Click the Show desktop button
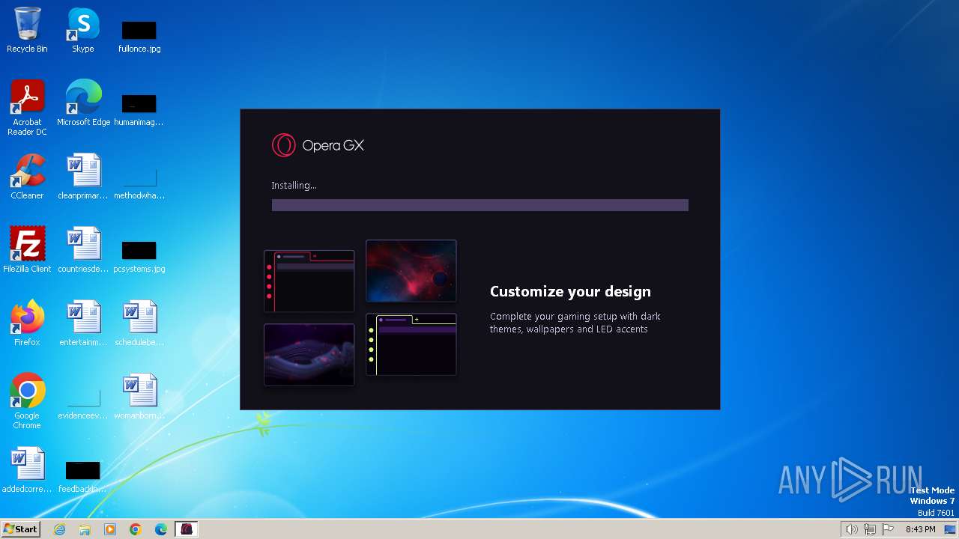 point(950,529)
